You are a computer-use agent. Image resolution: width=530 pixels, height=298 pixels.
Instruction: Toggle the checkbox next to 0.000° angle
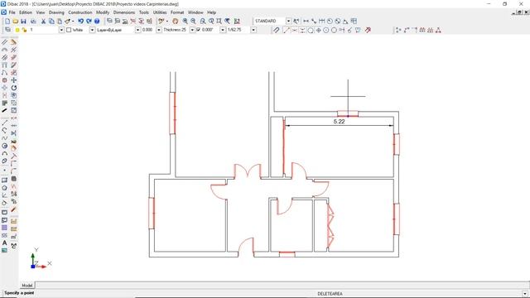point(199,30)
